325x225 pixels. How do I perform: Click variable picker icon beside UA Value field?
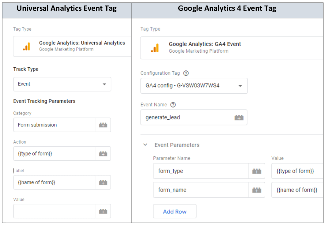[103, 211]
